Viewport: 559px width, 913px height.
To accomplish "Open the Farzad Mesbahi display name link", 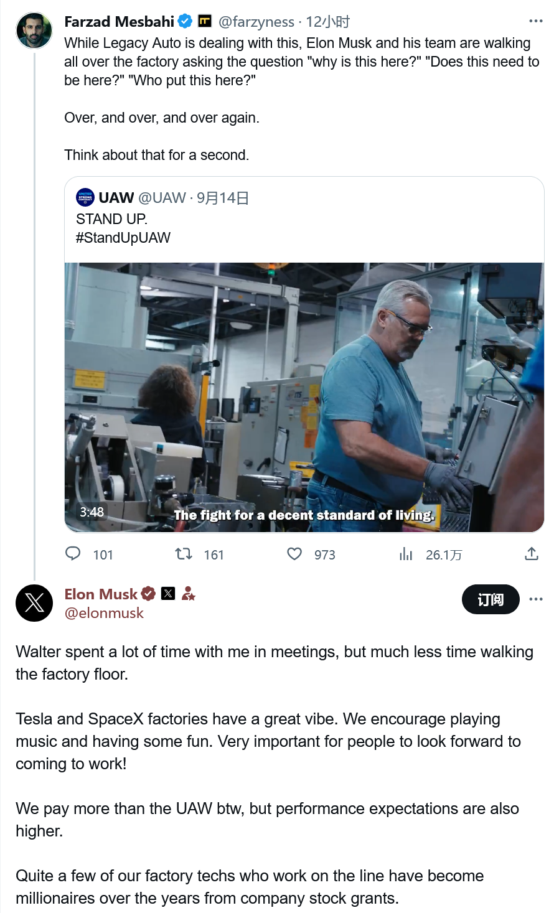I will coord(119,22).
